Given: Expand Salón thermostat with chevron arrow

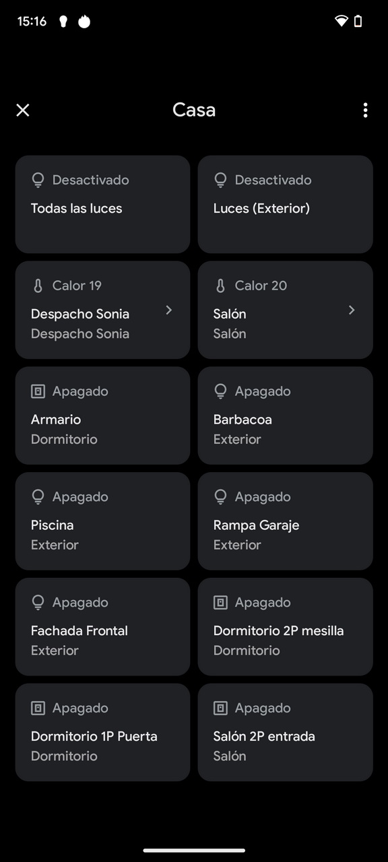Looking at the screenshot, I should point(352,310).
